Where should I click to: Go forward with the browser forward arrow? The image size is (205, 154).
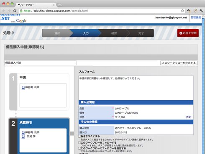pyautogui.click(x=9, y=11)
